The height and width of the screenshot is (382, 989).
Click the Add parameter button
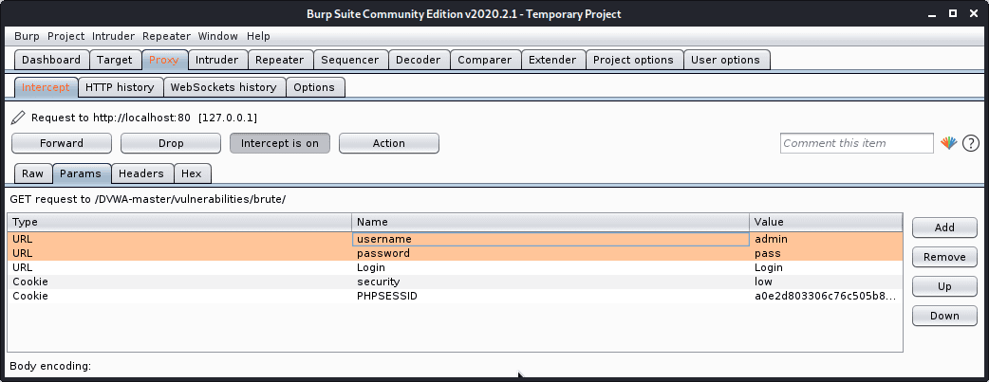tap(944, 227)
